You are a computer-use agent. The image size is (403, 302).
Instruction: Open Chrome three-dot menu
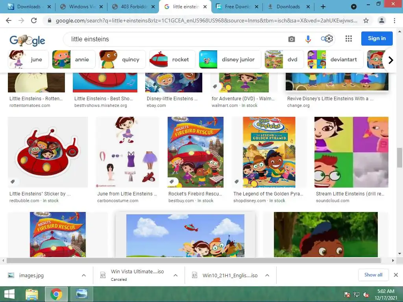[394, 20]
